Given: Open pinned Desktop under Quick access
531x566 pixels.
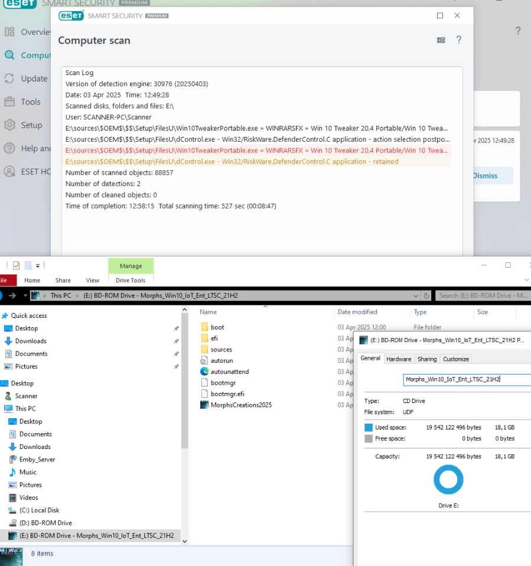Looking at the screenshot, I should (x=27, y=328).
